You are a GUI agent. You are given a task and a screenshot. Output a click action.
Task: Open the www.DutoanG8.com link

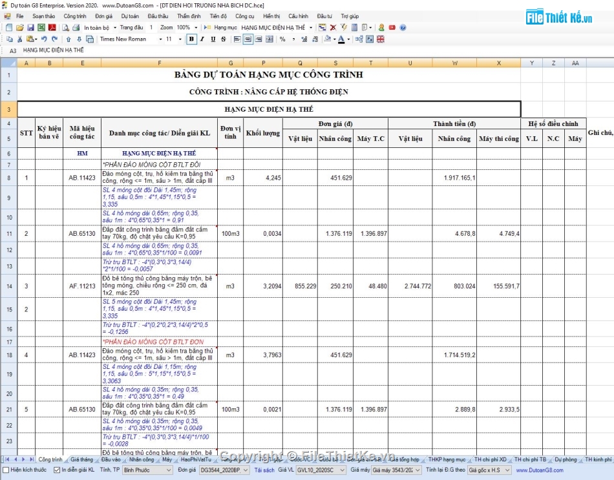pos(540,470)
